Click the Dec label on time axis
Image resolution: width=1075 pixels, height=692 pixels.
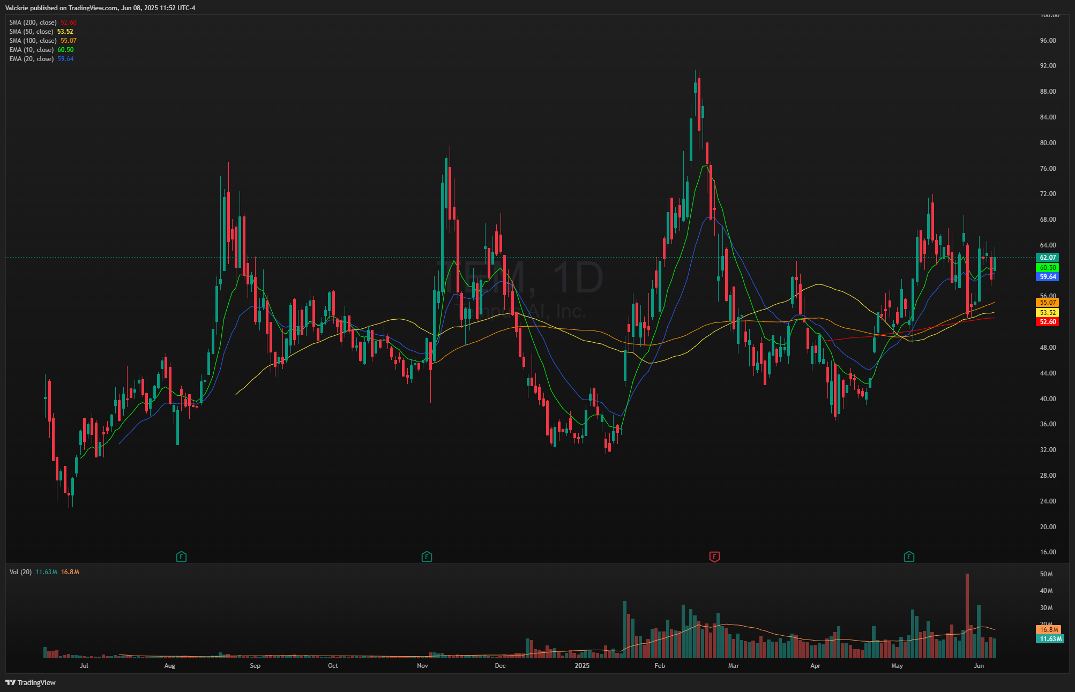pos(500,666)
